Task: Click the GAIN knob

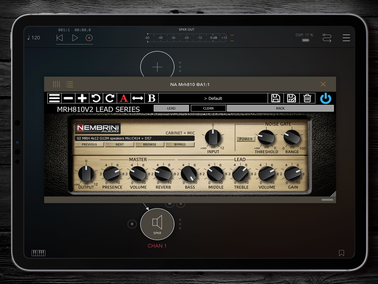Action: click(293, 173)
